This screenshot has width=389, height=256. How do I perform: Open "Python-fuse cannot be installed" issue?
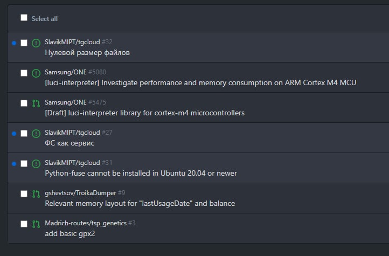click(x=141, y=173)
